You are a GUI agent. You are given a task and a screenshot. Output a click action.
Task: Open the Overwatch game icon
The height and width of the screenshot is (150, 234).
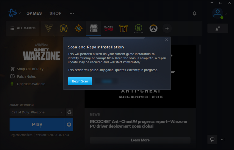tap(154, 28)
